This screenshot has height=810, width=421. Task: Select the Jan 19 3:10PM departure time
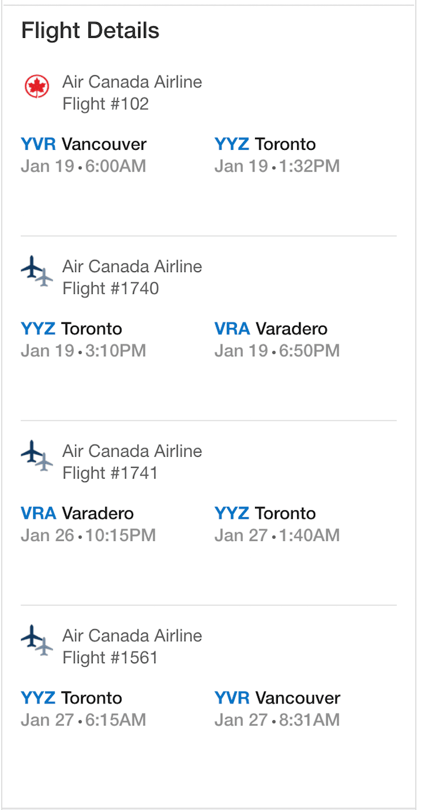coord(84,351)
